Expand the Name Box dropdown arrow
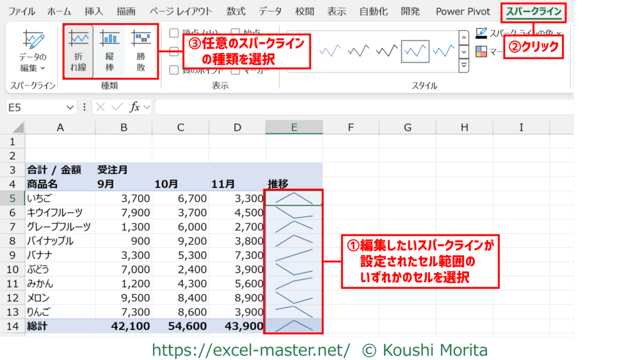Viewport: 640px width, 360px height. point(70,107)
